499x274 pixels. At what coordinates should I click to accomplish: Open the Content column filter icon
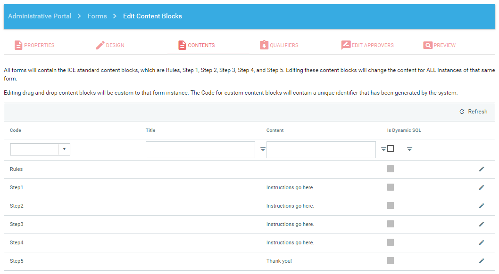(x=383, y=149)
